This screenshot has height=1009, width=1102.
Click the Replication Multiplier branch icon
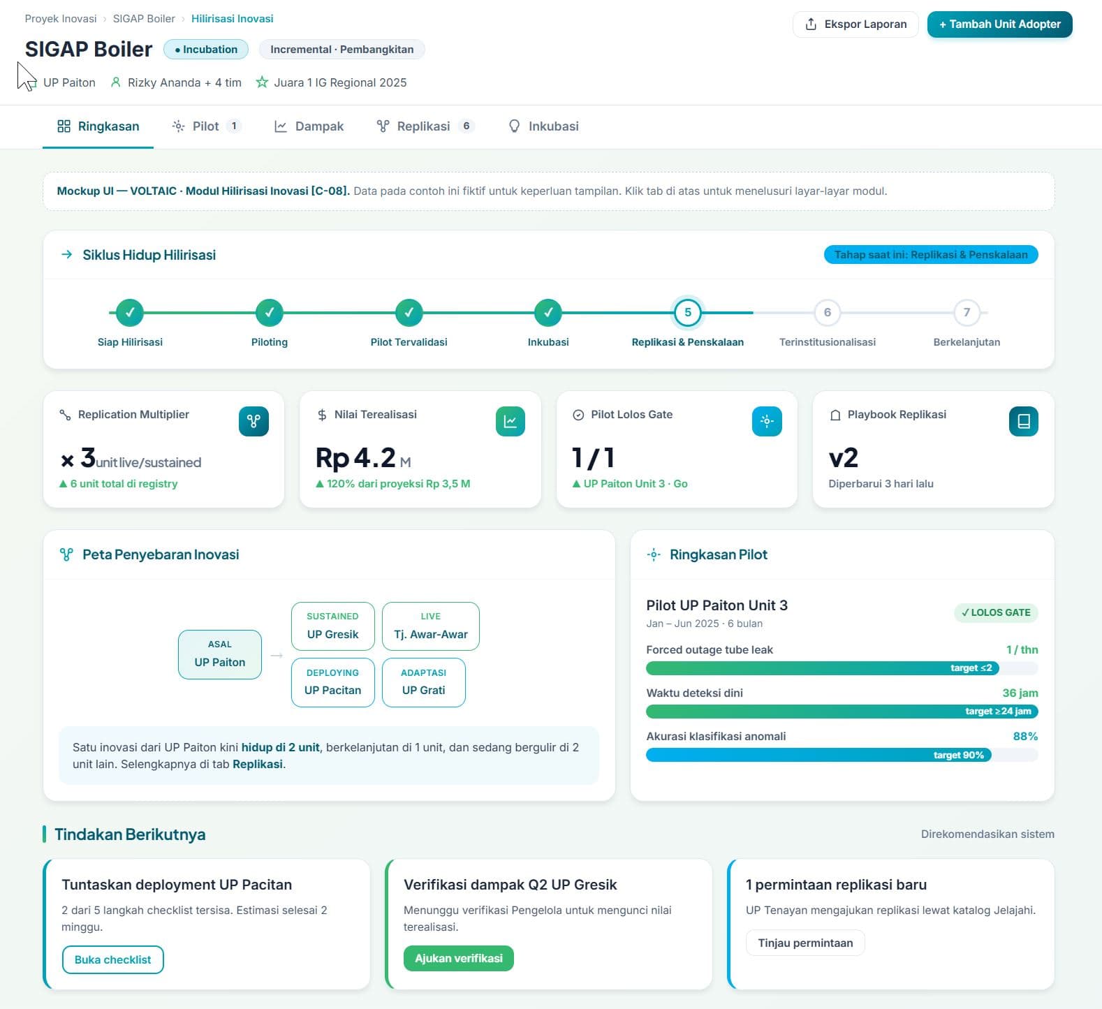click(x=254, y=421)
